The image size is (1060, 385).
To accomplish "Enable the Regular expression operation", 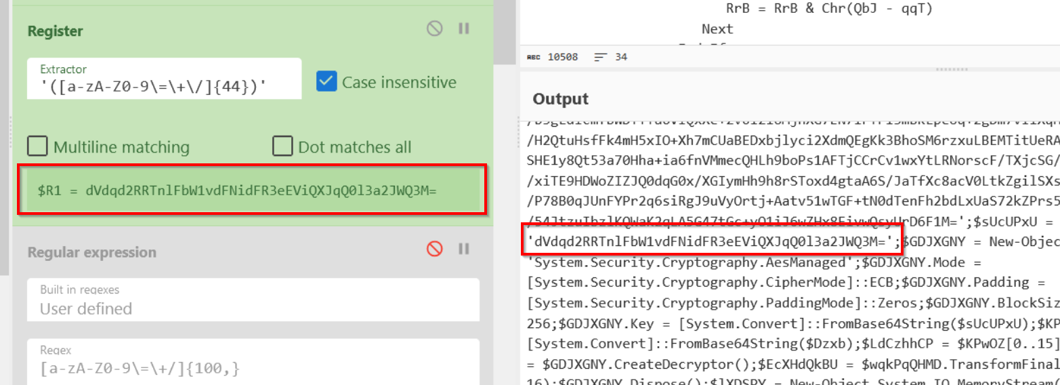I will click(435, 249).
